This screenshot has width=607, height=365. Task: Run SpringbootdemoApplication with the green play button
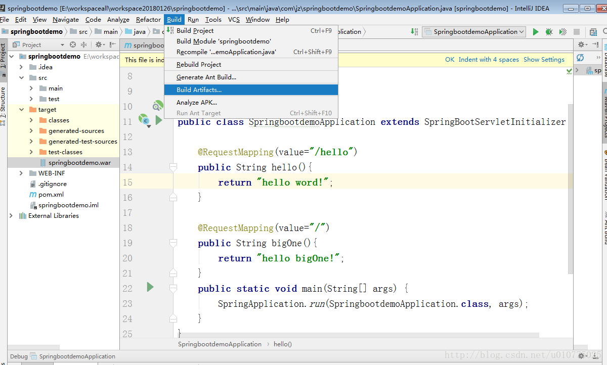click(536, 32)
